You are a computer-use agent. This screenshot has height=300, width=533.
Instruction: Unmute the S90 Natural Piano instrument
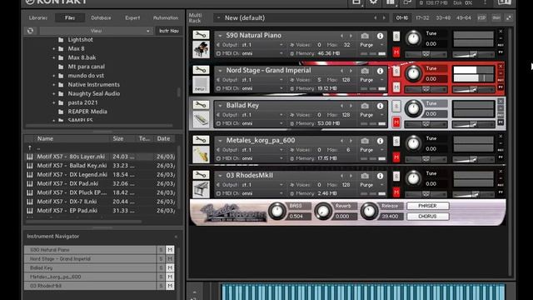pos(396,52)
